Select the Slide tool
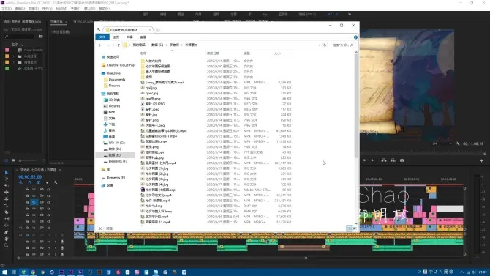This screenshot has height=276, width=490. pyautogui.click(x=7, y=225)
